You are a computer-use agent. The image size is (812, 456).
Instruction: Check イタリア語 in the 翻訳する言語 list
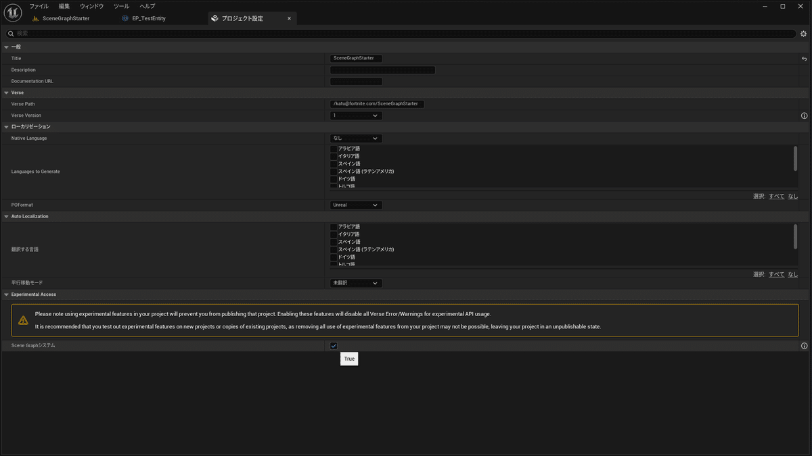334,234
